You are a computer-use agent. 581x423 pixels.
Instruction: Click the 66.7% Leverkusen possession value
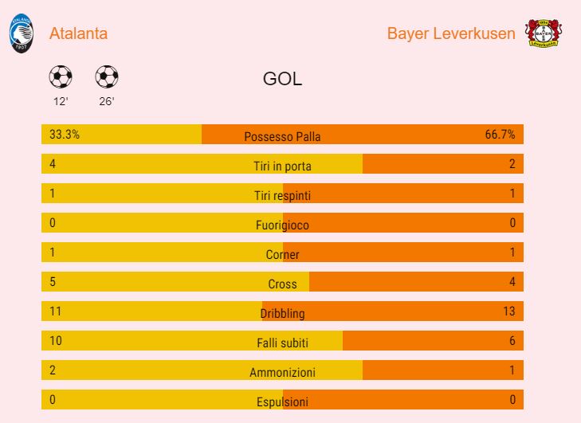[500, 134]
